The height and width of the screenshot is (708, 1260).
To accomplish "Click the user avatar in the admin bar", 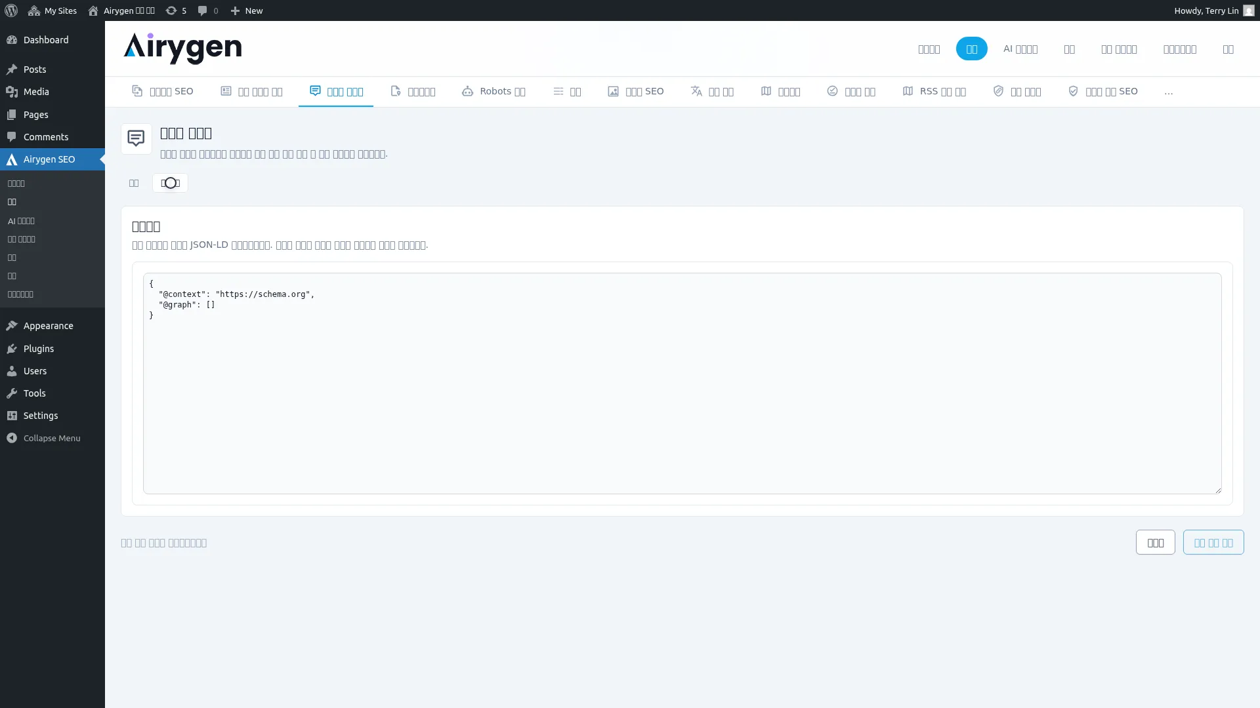I will point(1249,10).
